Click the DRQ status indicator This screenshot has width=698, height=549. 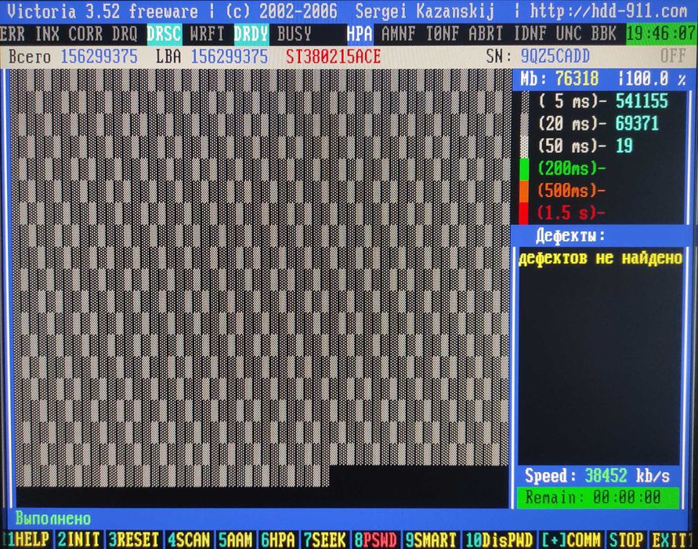coord(125,34)
